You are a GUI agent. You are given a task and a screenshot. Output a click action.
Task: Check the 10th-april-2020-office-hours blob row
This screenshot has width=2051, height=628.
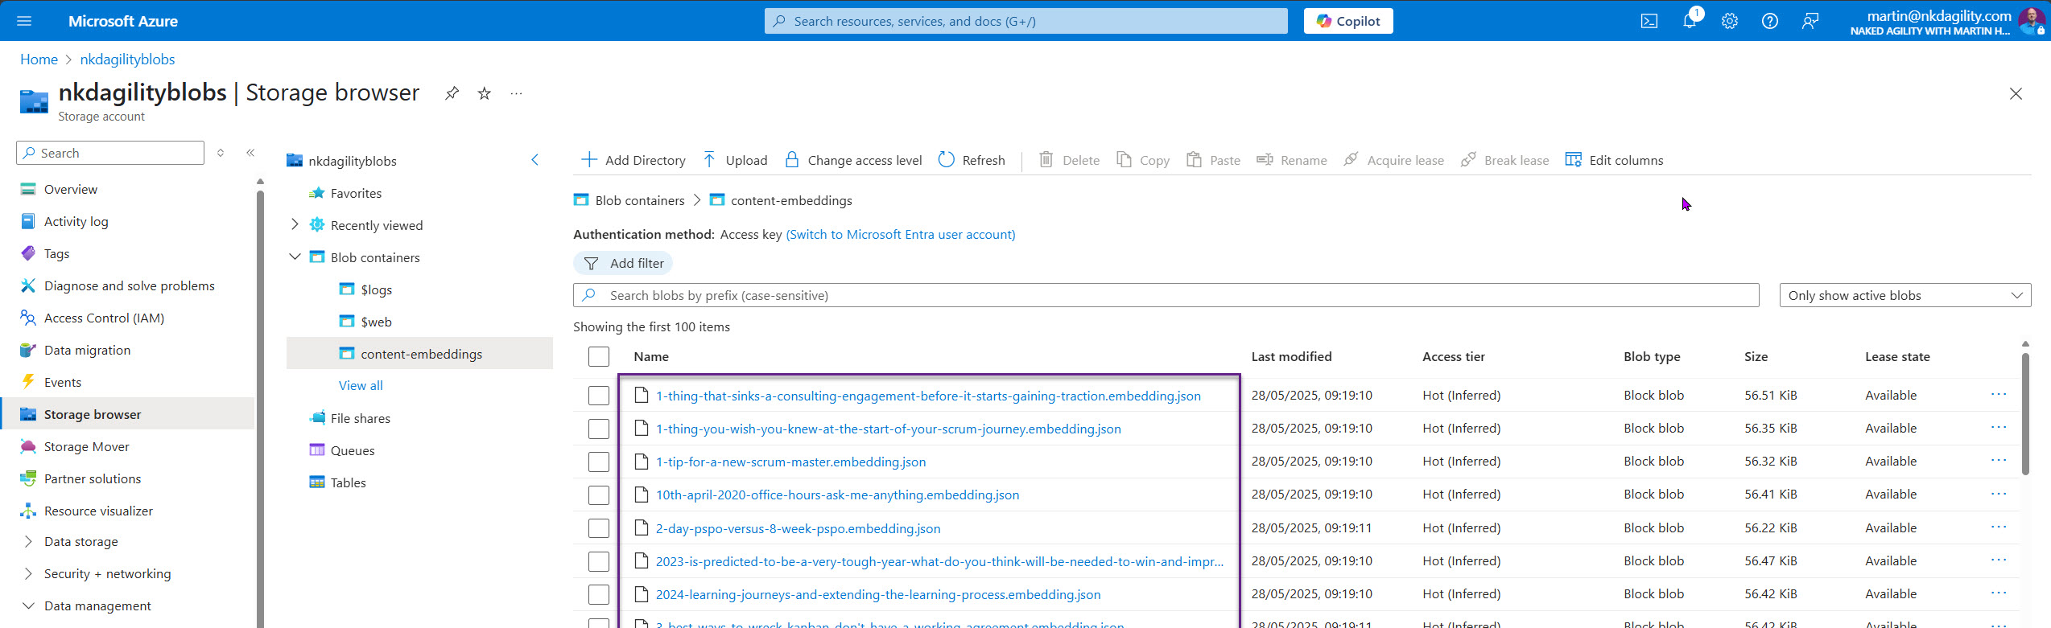tap(599, 495)
